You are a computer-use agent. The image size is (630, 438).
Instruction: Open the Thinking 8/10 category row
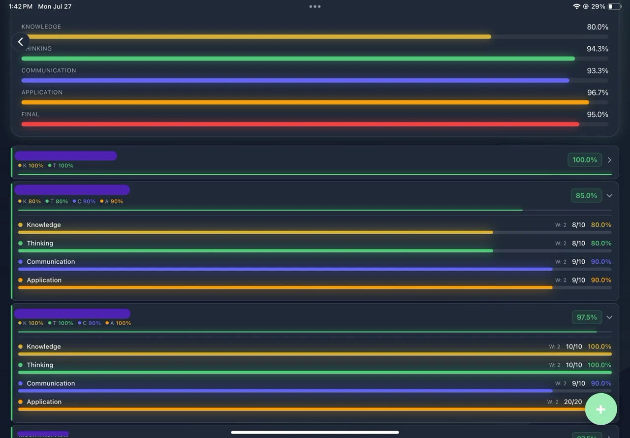click(315, 246)
